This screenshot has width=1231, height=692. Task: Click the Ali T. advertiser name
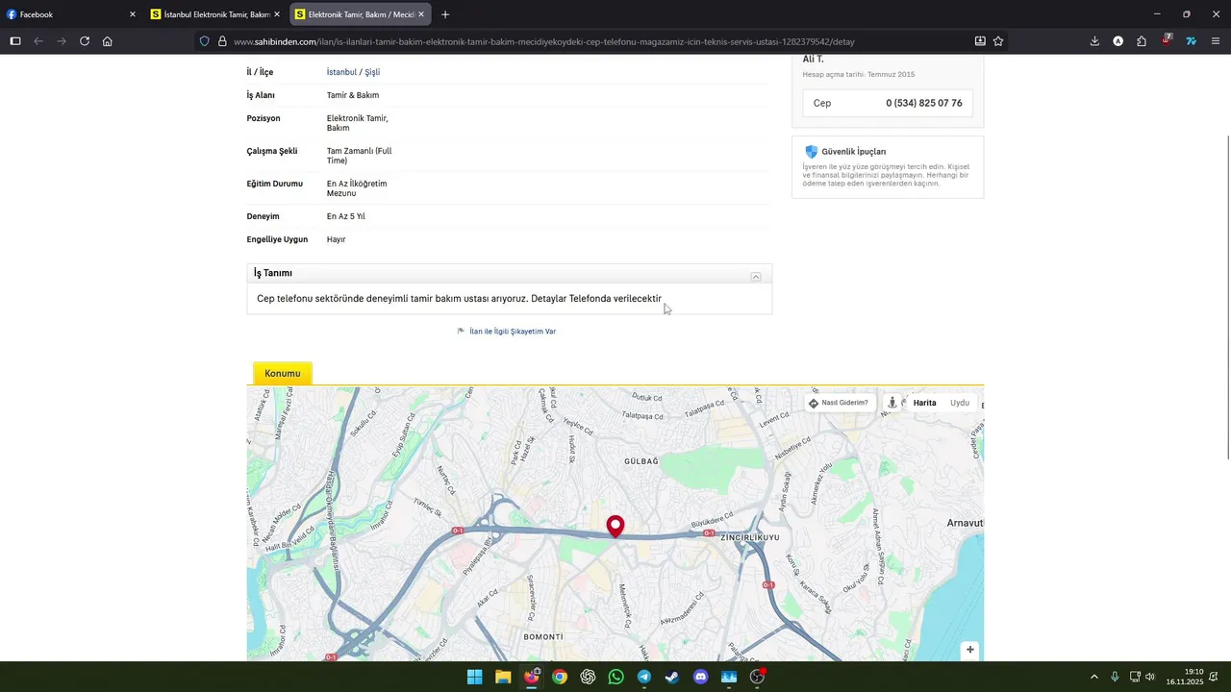click(814, 60)
